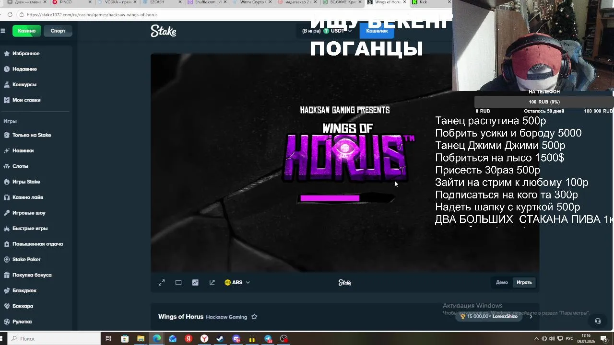This screenshot has width=614, height=345.
Task: Click the Stake logo in the header
Action: click(x=164, y=31)
